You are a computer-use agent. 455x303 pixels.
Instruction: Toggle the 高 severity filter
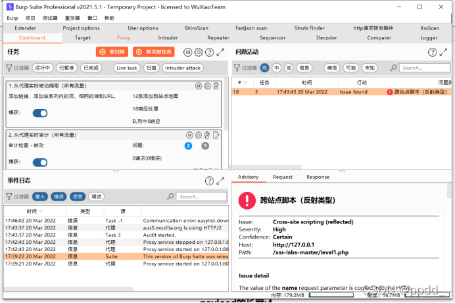[264, 68]
